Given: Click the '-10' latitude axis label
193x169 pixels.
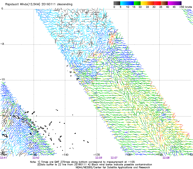Looking at the screenshot, I should 2,79.
